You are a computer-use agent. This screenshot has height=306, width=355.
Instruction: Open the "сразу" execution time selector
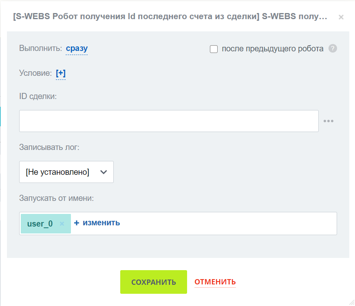pos(77,49)
